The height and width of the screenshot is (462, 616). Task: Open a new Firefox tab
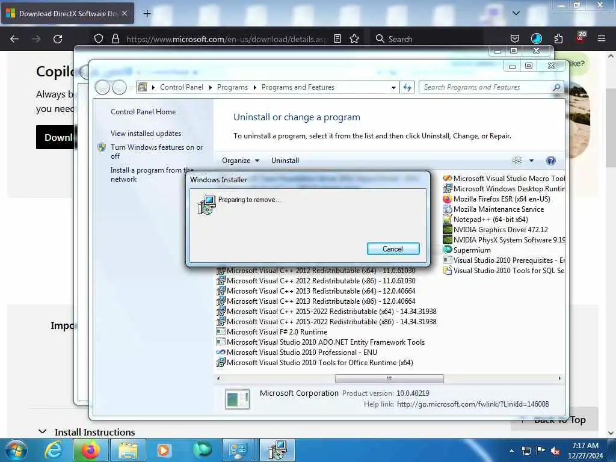pos(147,14)
